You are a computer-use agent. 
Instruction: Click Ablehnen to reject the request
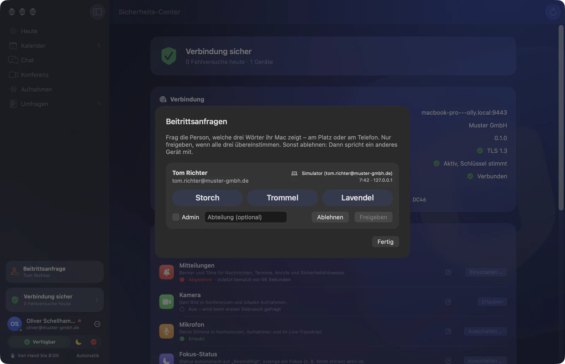point(330,217)
